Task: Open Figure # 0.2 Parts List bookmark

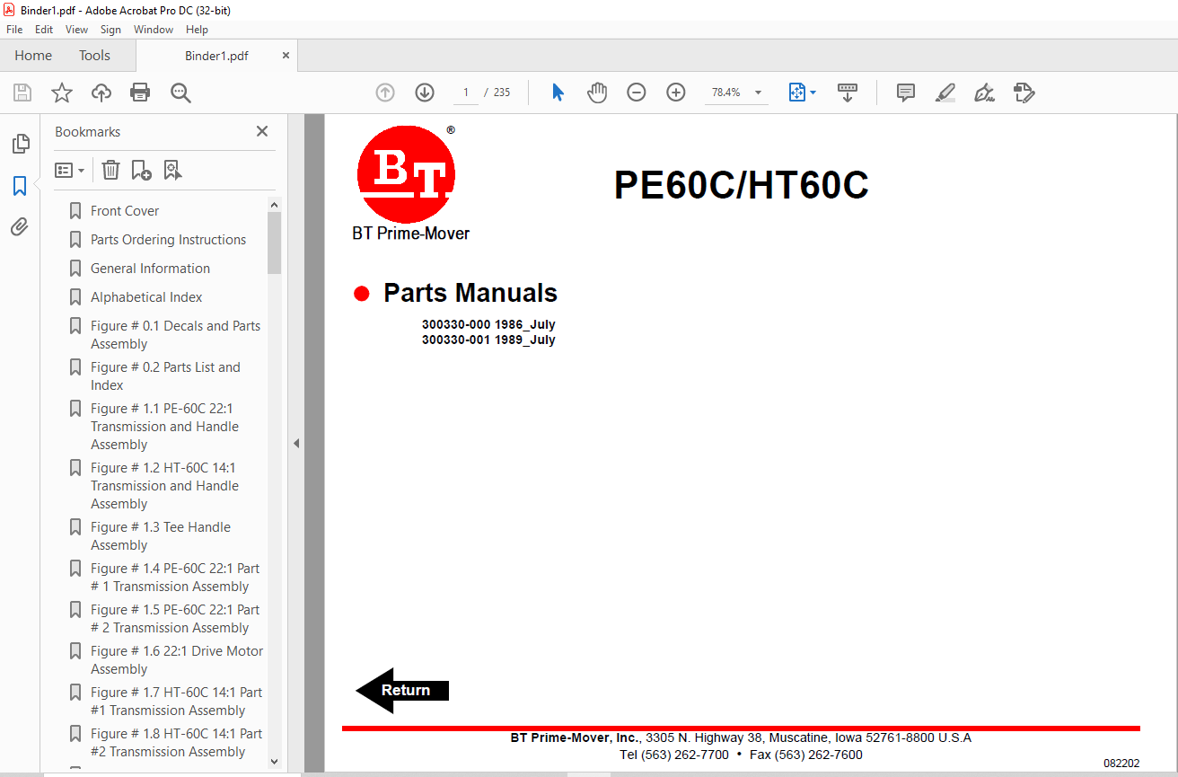Action: [165, 376]
